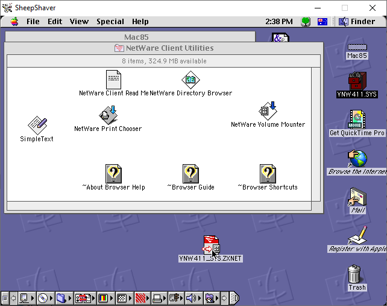Open the Help menu

(x=140, y=22)
